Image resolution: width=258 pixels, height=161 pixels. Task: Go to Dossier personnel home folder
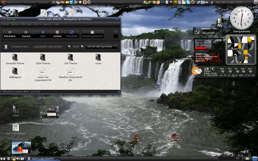pyautogui.click(x=92, y=34)
